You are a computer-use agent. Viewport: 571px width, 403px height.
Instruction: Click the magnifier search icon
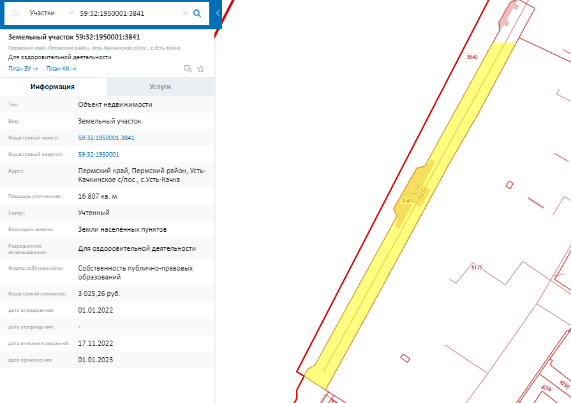pos(197,13)
